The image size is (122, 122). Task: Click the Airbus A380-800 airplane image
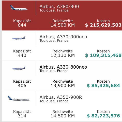pyautogui.click(x=19, y=8)
